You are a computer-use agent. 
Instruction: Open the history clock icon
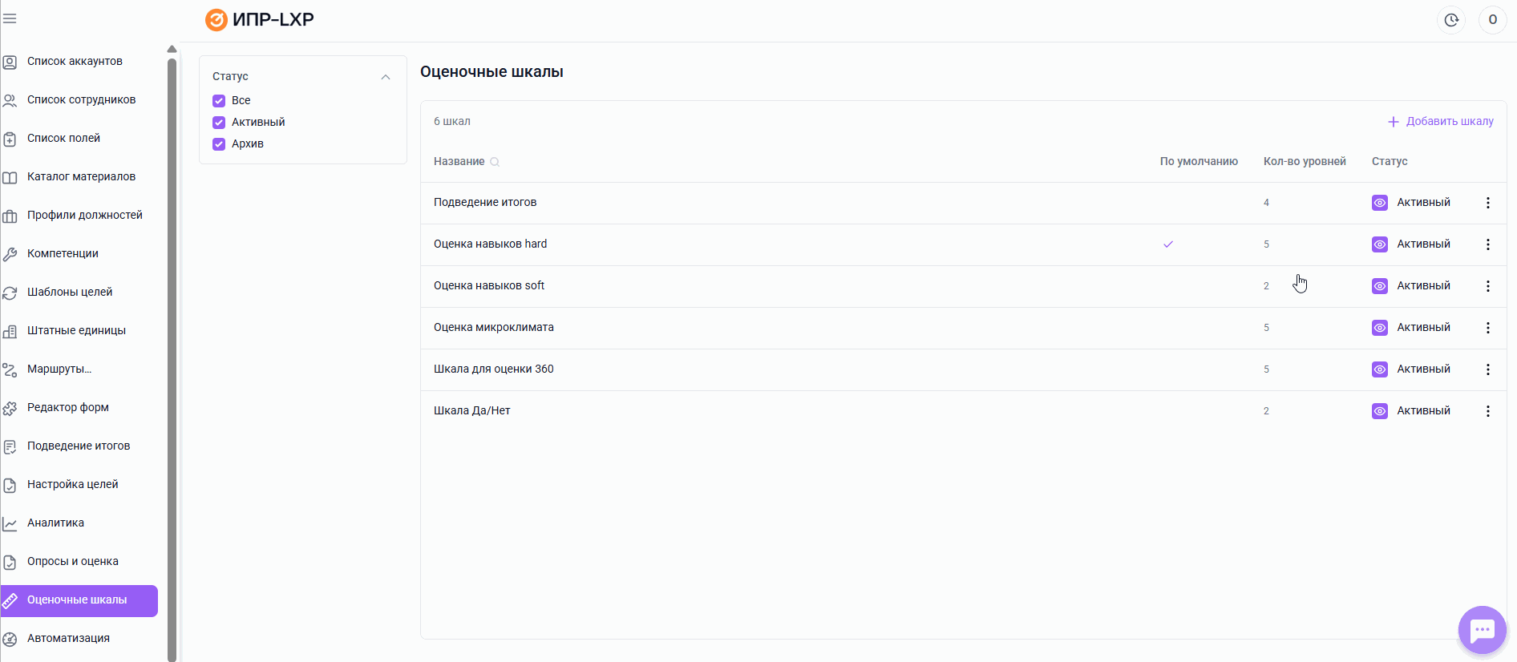1451,20
